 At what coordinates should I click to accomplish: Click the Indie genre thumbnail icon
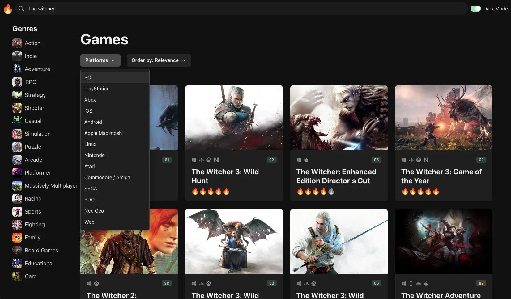coord(17,56)
